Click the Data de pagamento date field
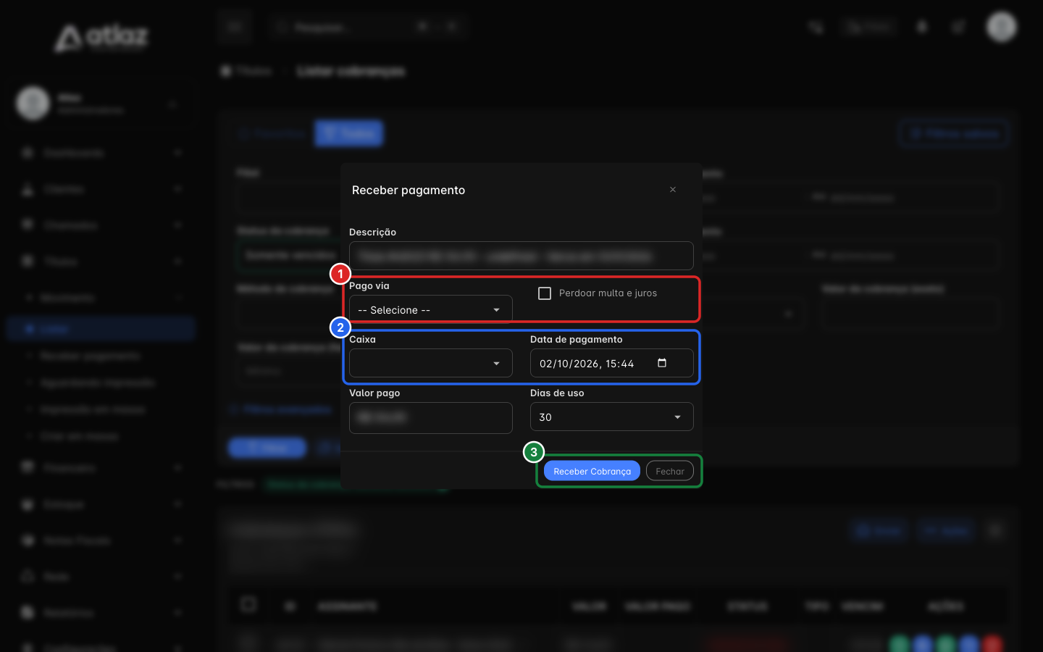Image resolution: width=1043 pixels, height=652 pixels. 612,363
